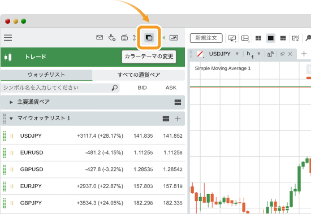
Task: Open the トレード trade panel header
Action: coord(93,57)
